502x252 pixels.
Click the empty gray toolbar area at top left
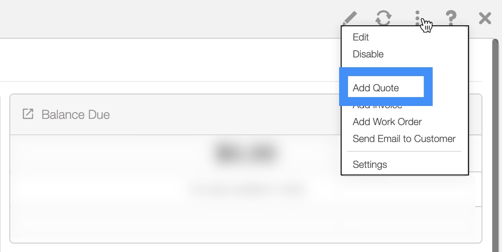coord(134,19)
